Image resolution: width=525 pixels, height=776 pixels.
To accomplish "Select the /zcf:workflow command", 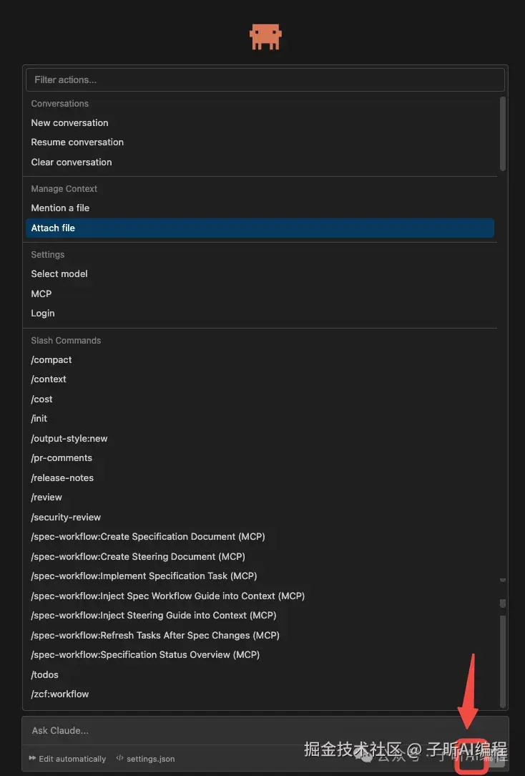I will point(60,694).
